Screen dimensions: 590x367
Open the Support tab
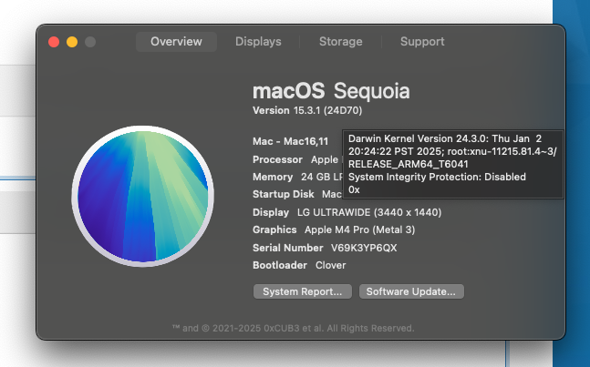422,42
